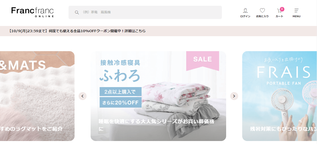Open the hamburger MENU icon
Screen dimensions: 317x144
(296, 10)
